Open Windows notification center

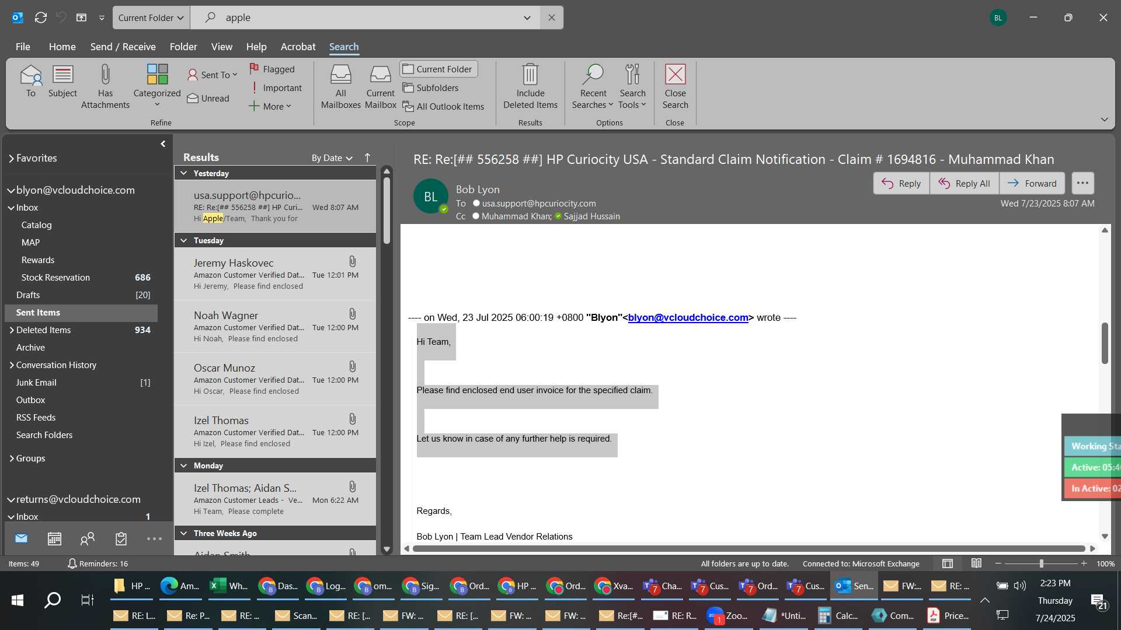click(1099, 601)
